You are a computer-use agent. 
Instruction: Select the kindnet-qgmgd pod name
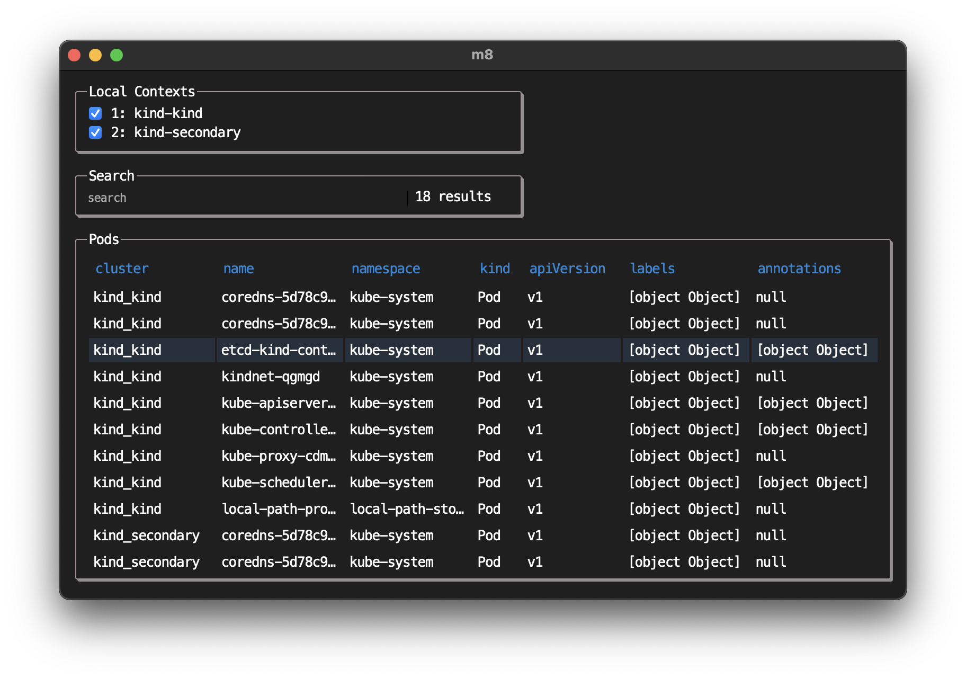[x=271, y=377]
